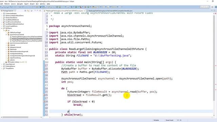Click the Writable status bar entry
This screenshot has width=217, height=122.
click(x=156, y=120)
